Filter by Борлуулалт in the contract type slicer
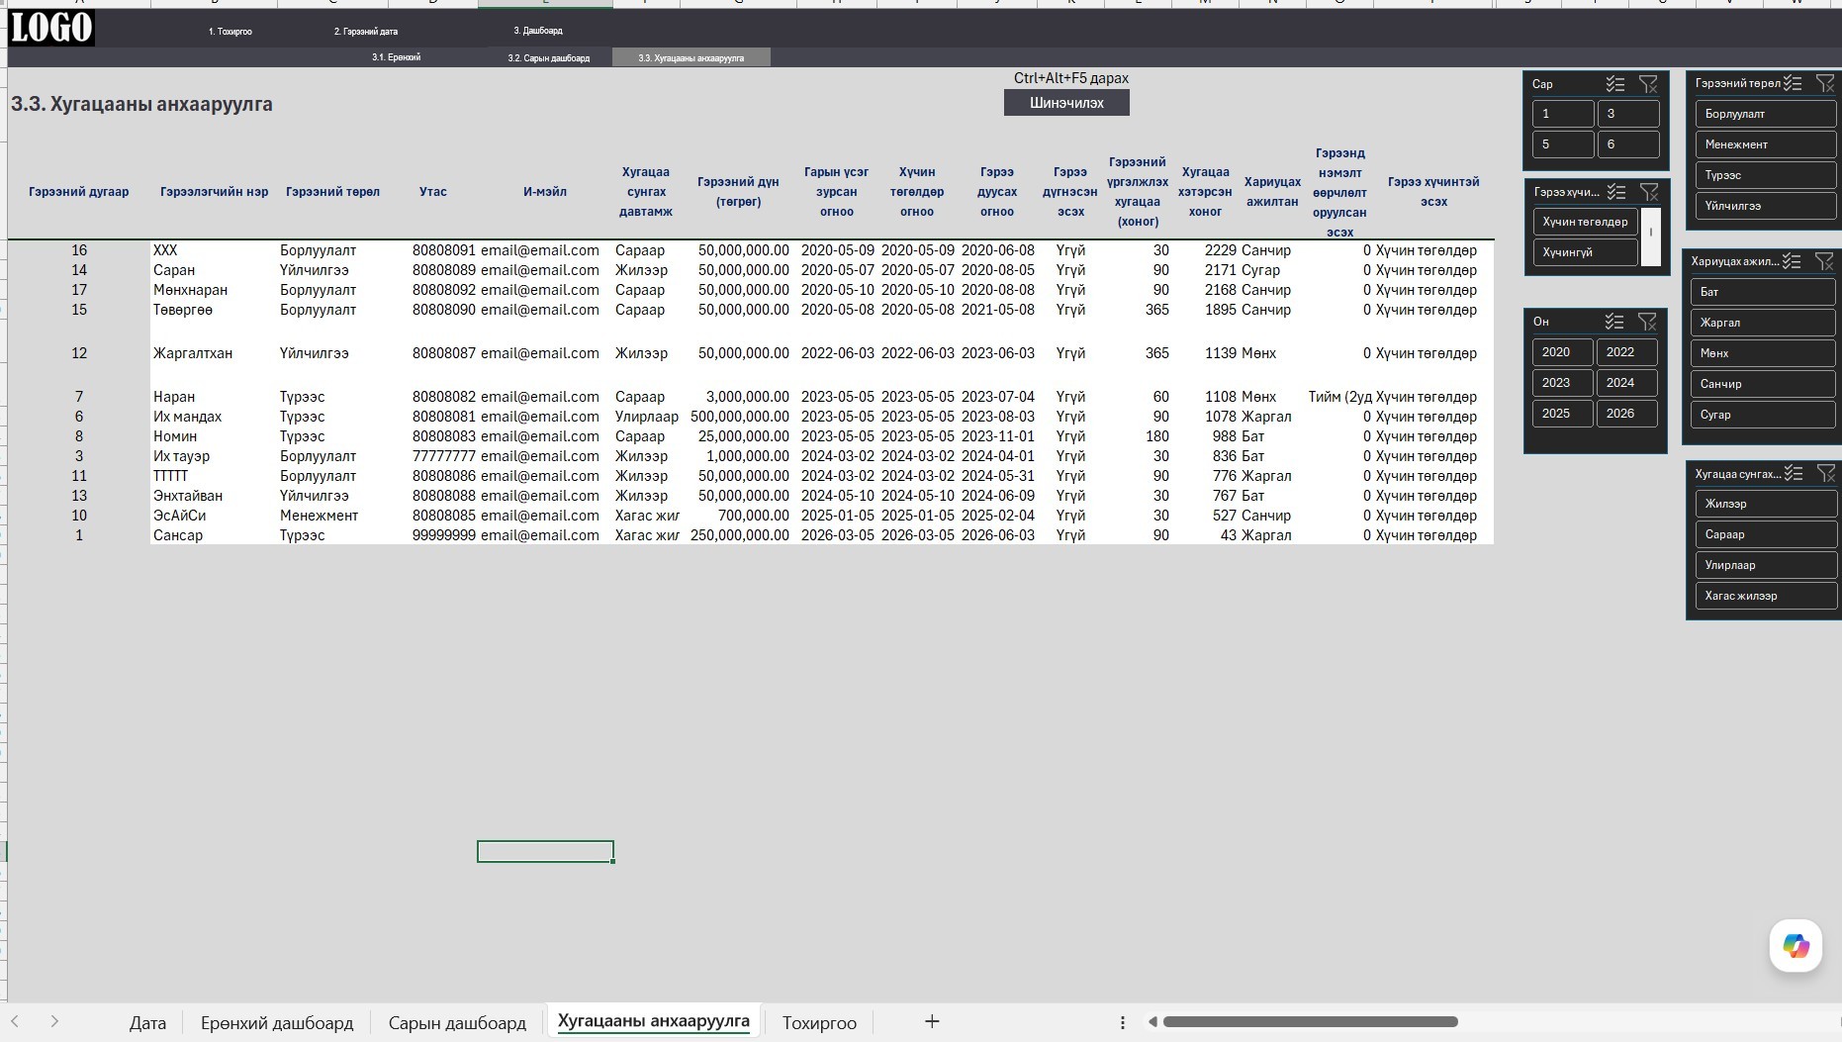 [x=1766, y=114]
